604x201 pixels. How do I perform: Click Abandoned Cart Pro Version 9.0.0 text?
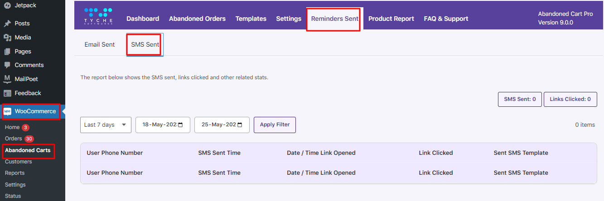[x=565, y=18]
